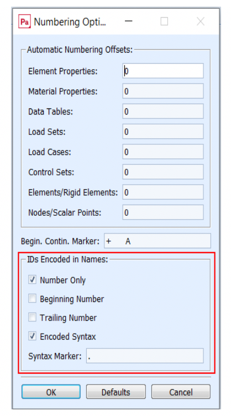This screenshot has height=416, width=231.
Task: Focus the Nodes/Scalar Points offset field
Action: tap(163, 212)
